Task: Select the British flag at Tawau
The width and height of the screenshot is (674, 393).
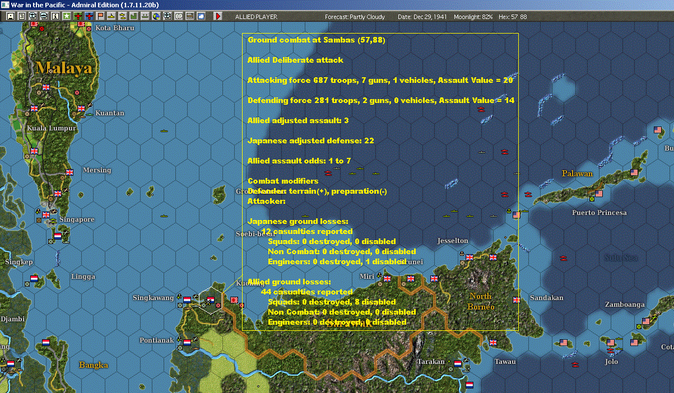Action: click(x=493, y=342)
